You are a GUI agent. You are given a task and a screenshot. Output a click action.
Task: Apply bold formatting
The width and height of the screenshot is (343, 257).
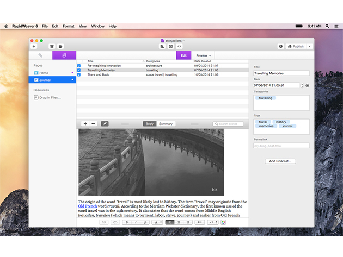click(x=127, y=222)
